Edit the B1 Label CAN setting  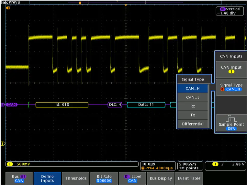tap(132, 179)
